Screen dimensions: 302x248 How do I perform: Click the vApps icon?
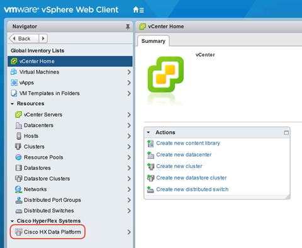click(x=14, y=82)
